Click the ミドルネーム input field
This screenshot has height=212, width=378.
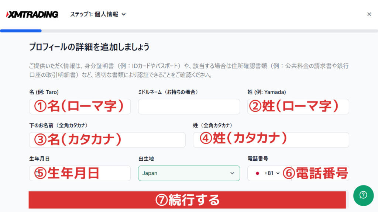(189, 107)
